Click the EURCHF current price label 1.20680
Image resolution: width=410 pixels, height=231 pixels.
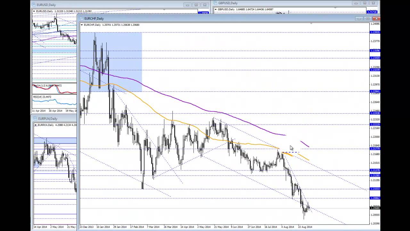375,209
